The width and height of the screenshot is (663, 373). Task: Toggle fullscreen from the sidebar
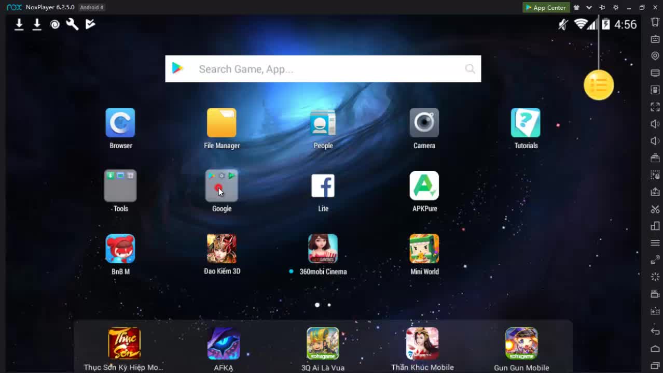[x=655, y=107]
